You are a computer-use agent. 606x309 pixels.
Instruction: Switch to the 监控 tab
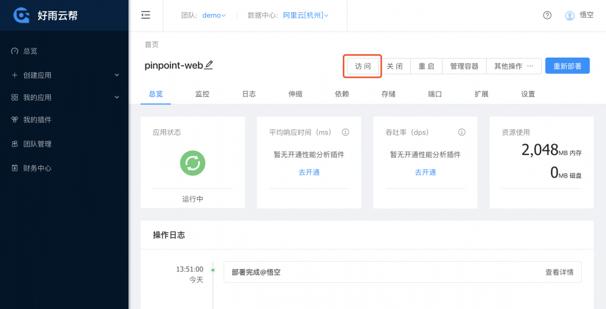[x=202, y=94]
